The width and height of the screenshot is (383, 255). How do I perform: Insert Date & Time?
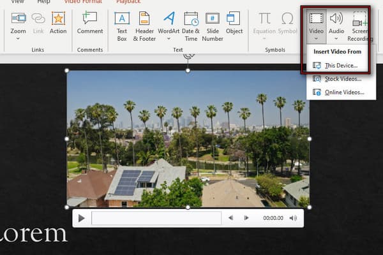click(191, 26)
